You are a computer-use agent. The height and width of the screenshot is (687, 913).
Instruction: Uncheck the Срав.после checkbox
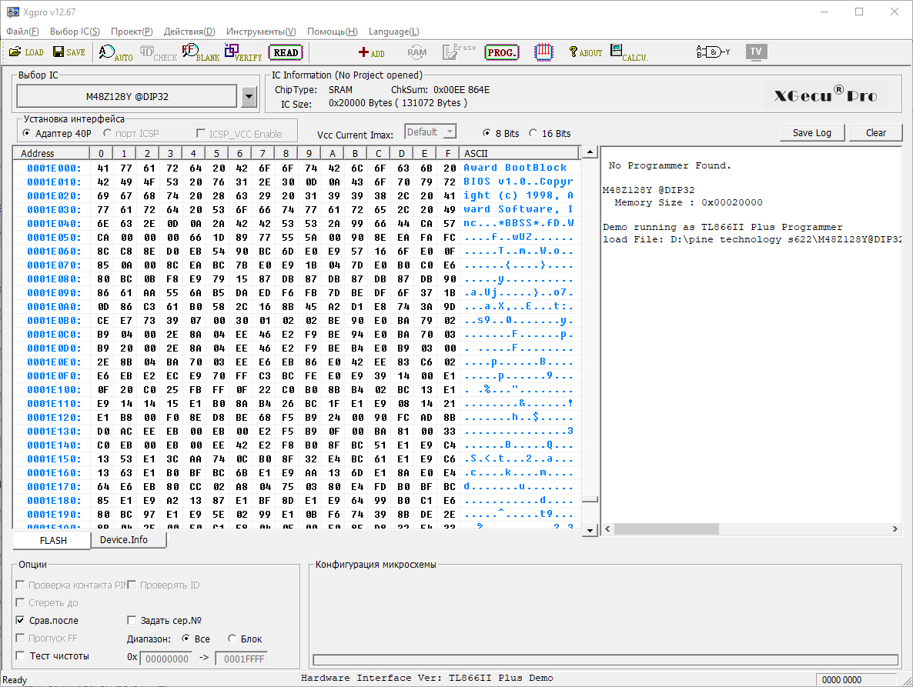pos(21,620)
